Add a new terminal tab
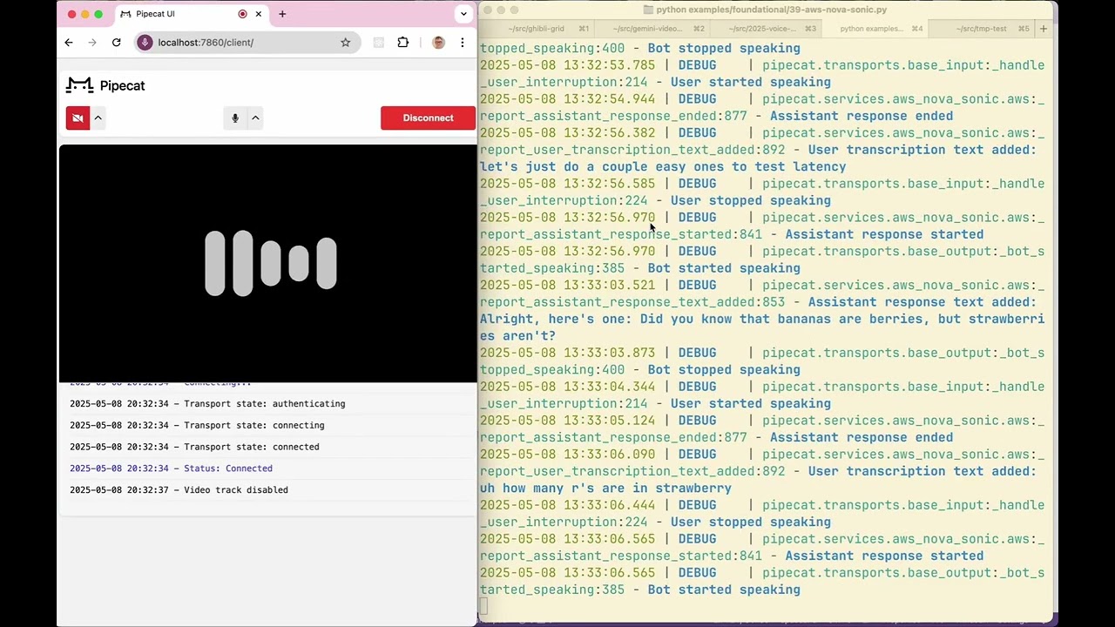This screenshot has width=1115, height=627. 1044,29
